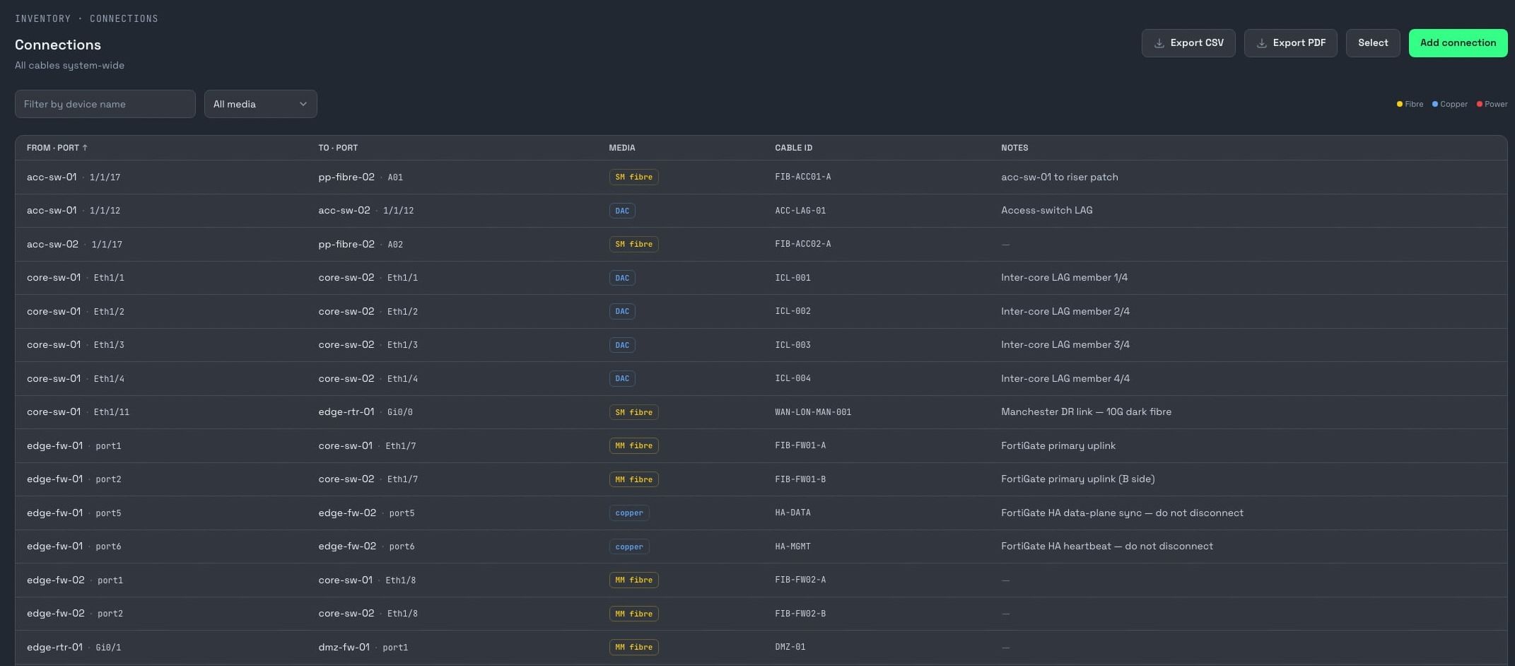Select cable ID FIB-FW02-A
Image resolution: width=1515 pixels, height=666 pixels.
pyautogui.click(x=800, y=580)
